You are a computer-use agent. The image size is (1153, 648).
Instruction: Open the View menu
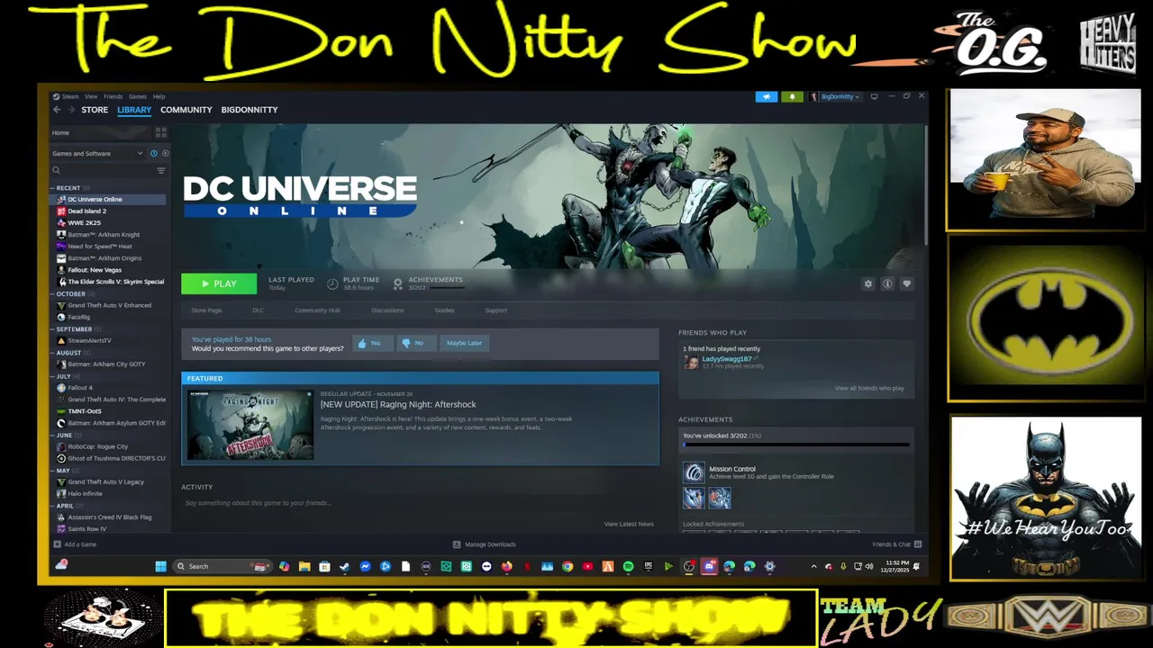[91, 96]
